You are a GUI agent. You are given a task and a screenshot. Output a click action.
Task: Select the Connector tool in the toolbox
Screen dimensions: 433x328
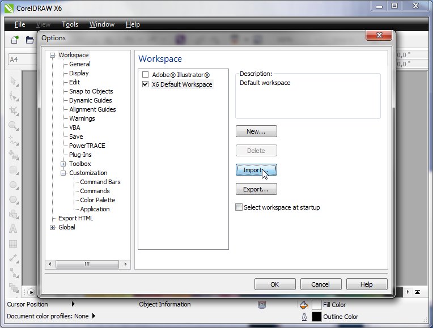point(13,273)
